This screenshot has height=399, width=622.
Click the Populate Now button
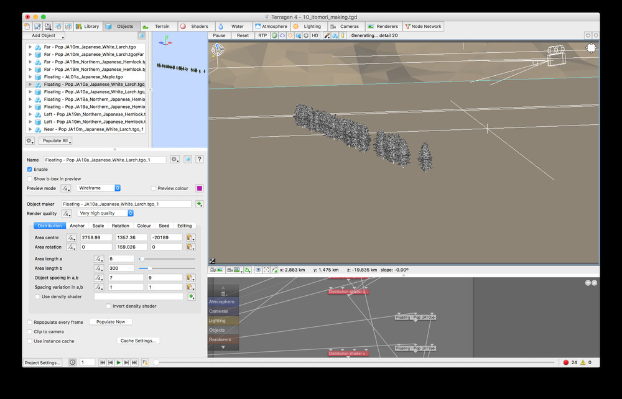tap(111, 322)
